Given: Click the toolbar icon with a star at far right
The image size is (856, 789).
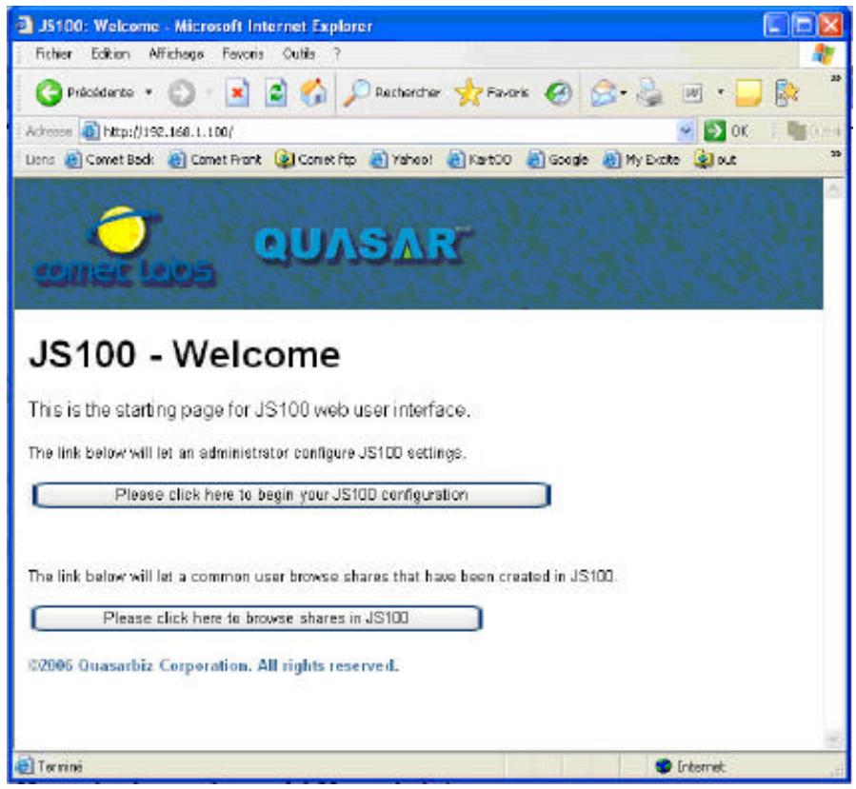Looking at the screenshot, I should click(x=786, y=93).
